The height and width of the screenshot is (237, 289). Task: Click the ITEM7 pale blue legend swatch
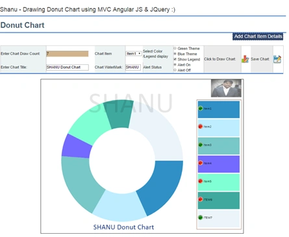coord(219,219)
